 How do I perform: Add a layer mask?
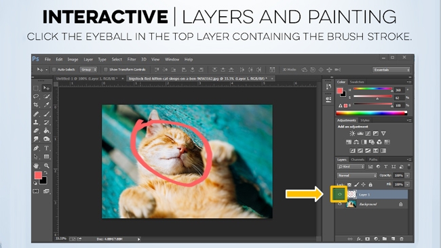[x=367, y=239]
